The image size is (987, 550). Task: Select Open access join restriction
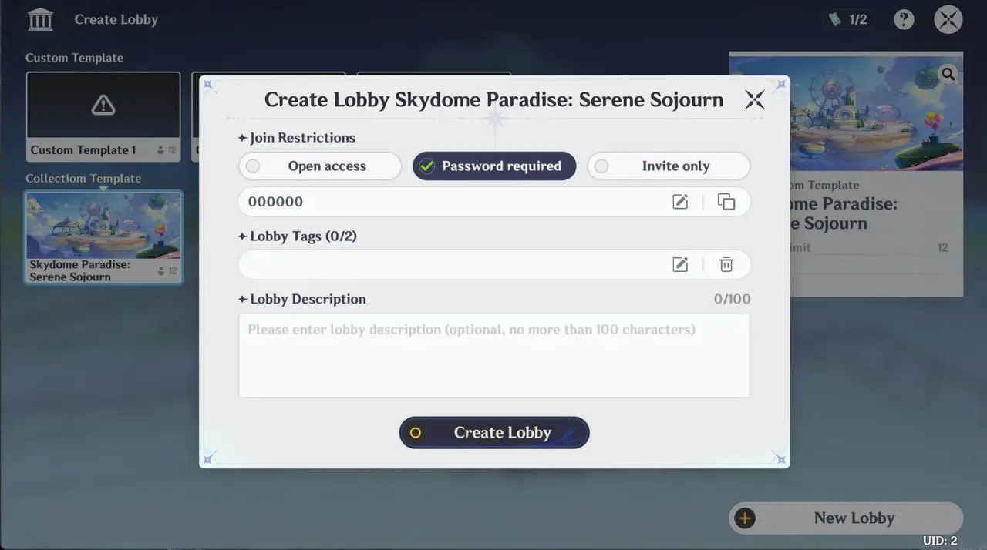(320, 166)
